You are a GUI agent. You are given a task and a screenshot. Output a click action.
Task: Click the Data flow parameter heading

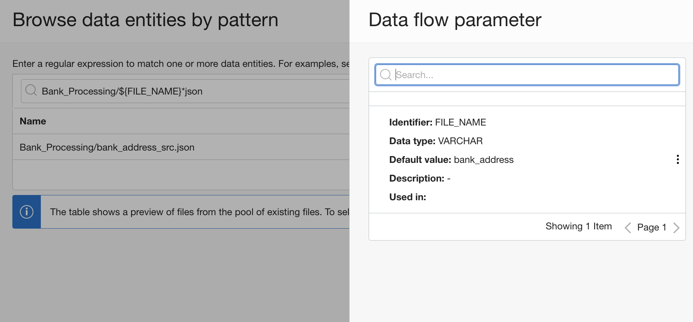[455, 20]
